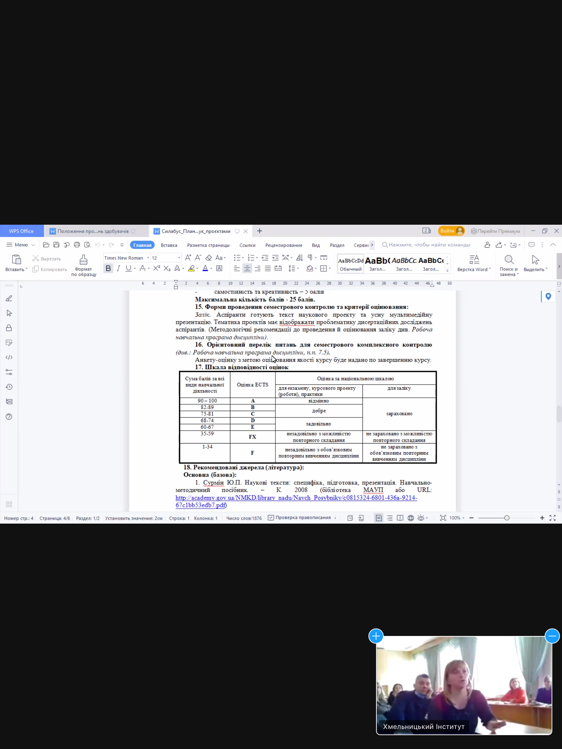The image size is (562, 749).
Task: Click the help icon in left sidebar
Action: 9,417
